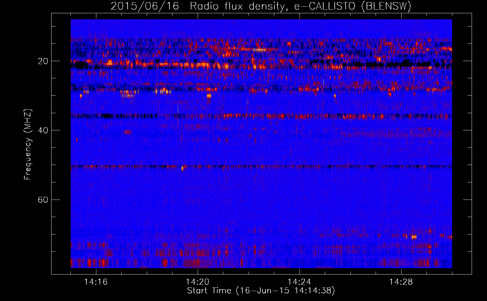Select the 14:16 time tick label
Screen dimensions: 487x301
pos(96,282)
